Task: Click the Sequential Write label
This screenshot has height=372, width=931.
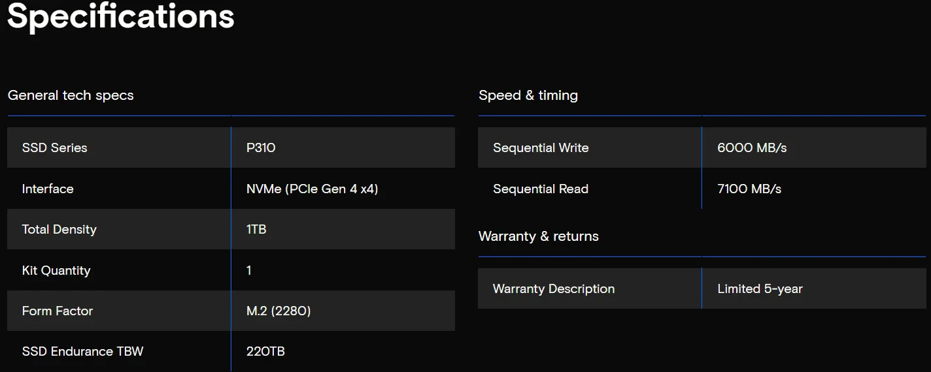Action: [x=541, y=147]
